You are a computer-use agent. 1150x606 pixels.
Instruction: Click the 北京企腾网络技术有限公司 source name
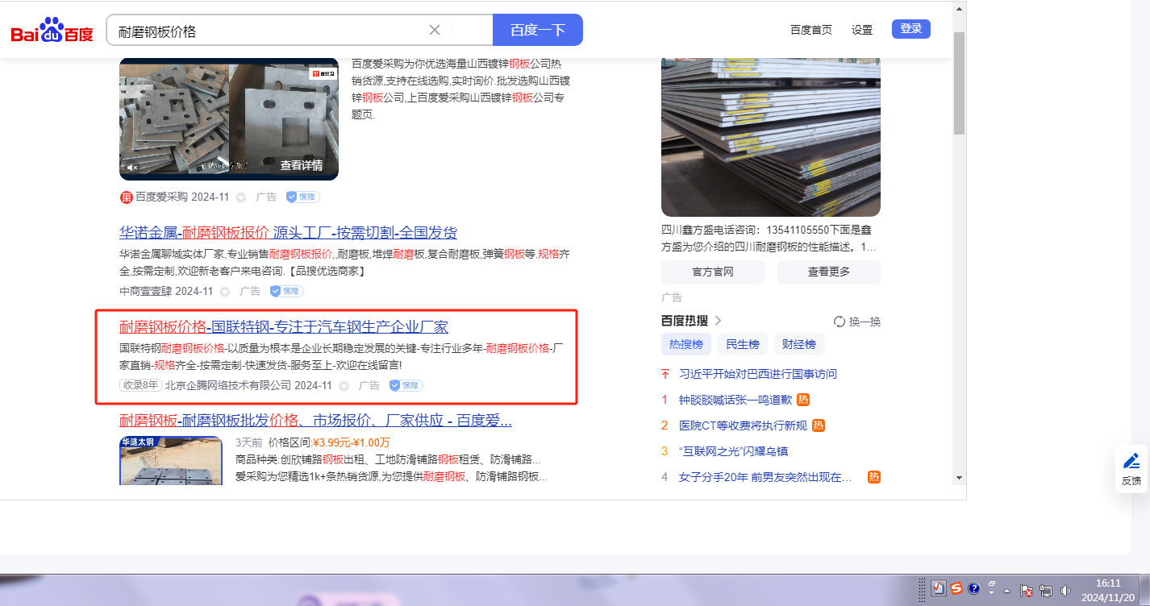(x=228, y=385)
